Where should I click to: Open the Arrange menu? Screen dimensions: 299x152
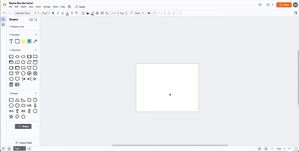pyautogui.click(x=47, y=7)
